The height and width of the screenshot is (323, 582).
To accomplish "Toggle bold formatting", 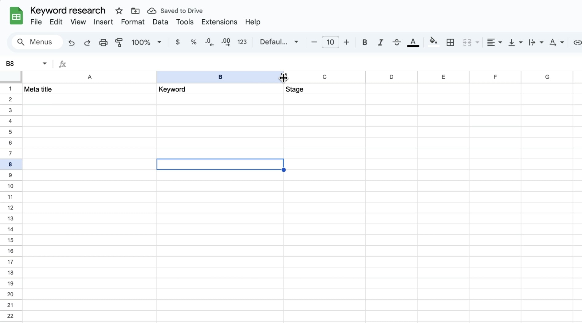I will [364, 42].
